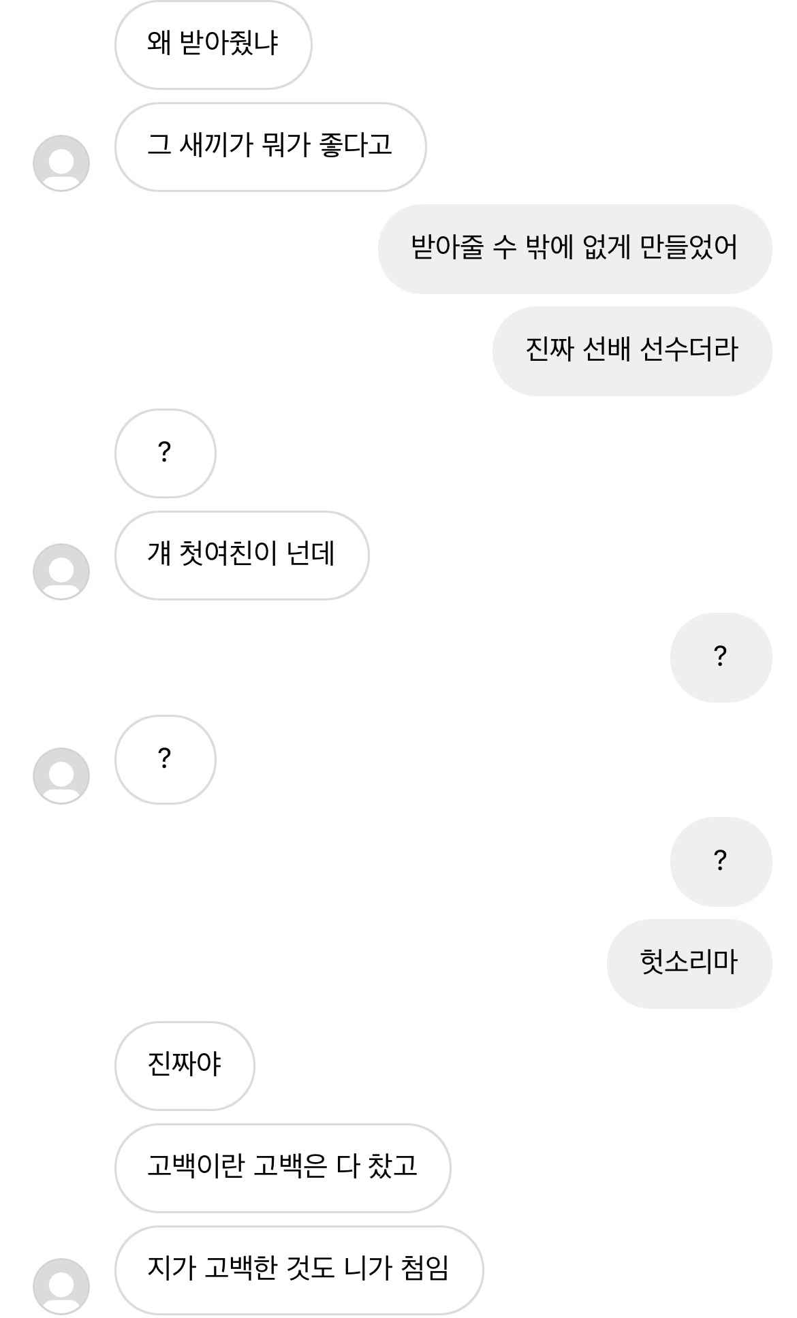Viewport: 797px width, 1318px height.
Task: Tap the avatar beside '그 새끼가 뭐가 좋다고'
Action: [61, 163]
